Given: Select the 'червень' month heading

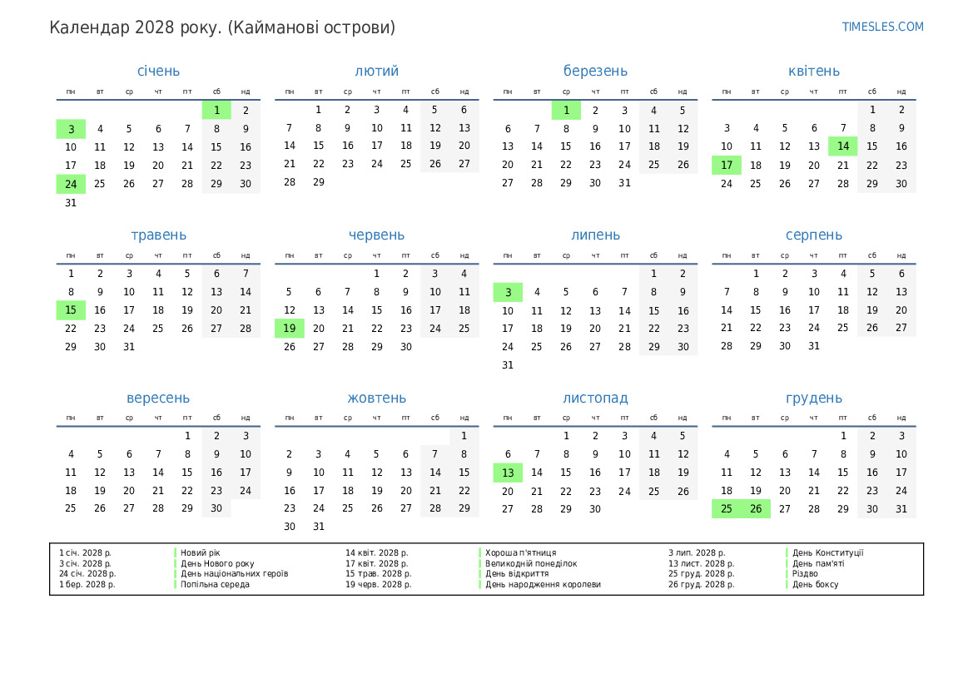Looking at the screenshot, I should tap(377, 235).
